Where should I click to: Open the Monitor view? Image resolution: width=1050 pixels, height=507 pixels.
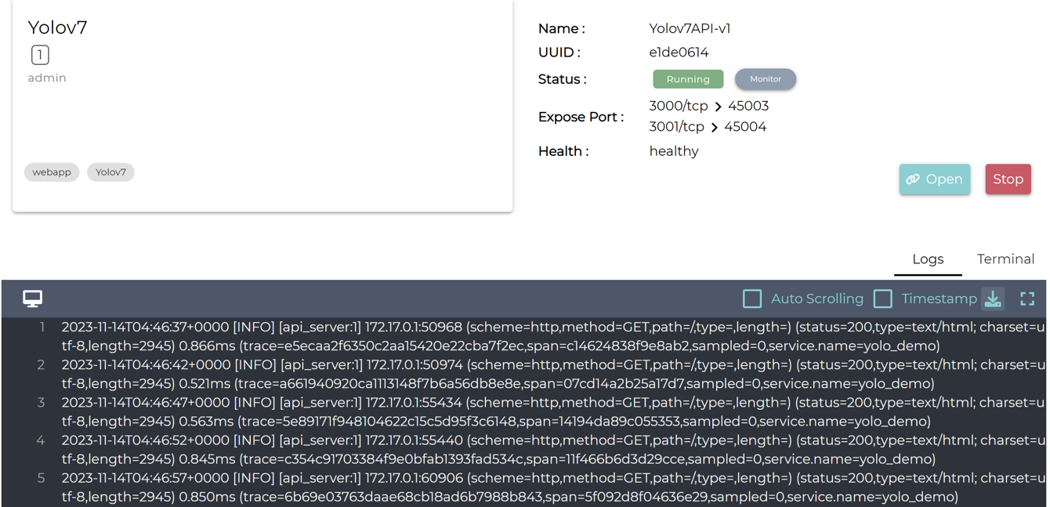coord(766,79)
